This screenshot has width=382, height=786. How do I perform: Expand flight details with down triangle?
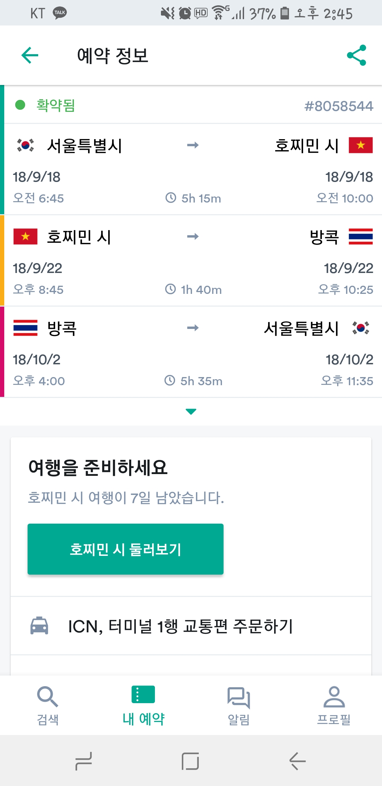[x=191, y=411]
